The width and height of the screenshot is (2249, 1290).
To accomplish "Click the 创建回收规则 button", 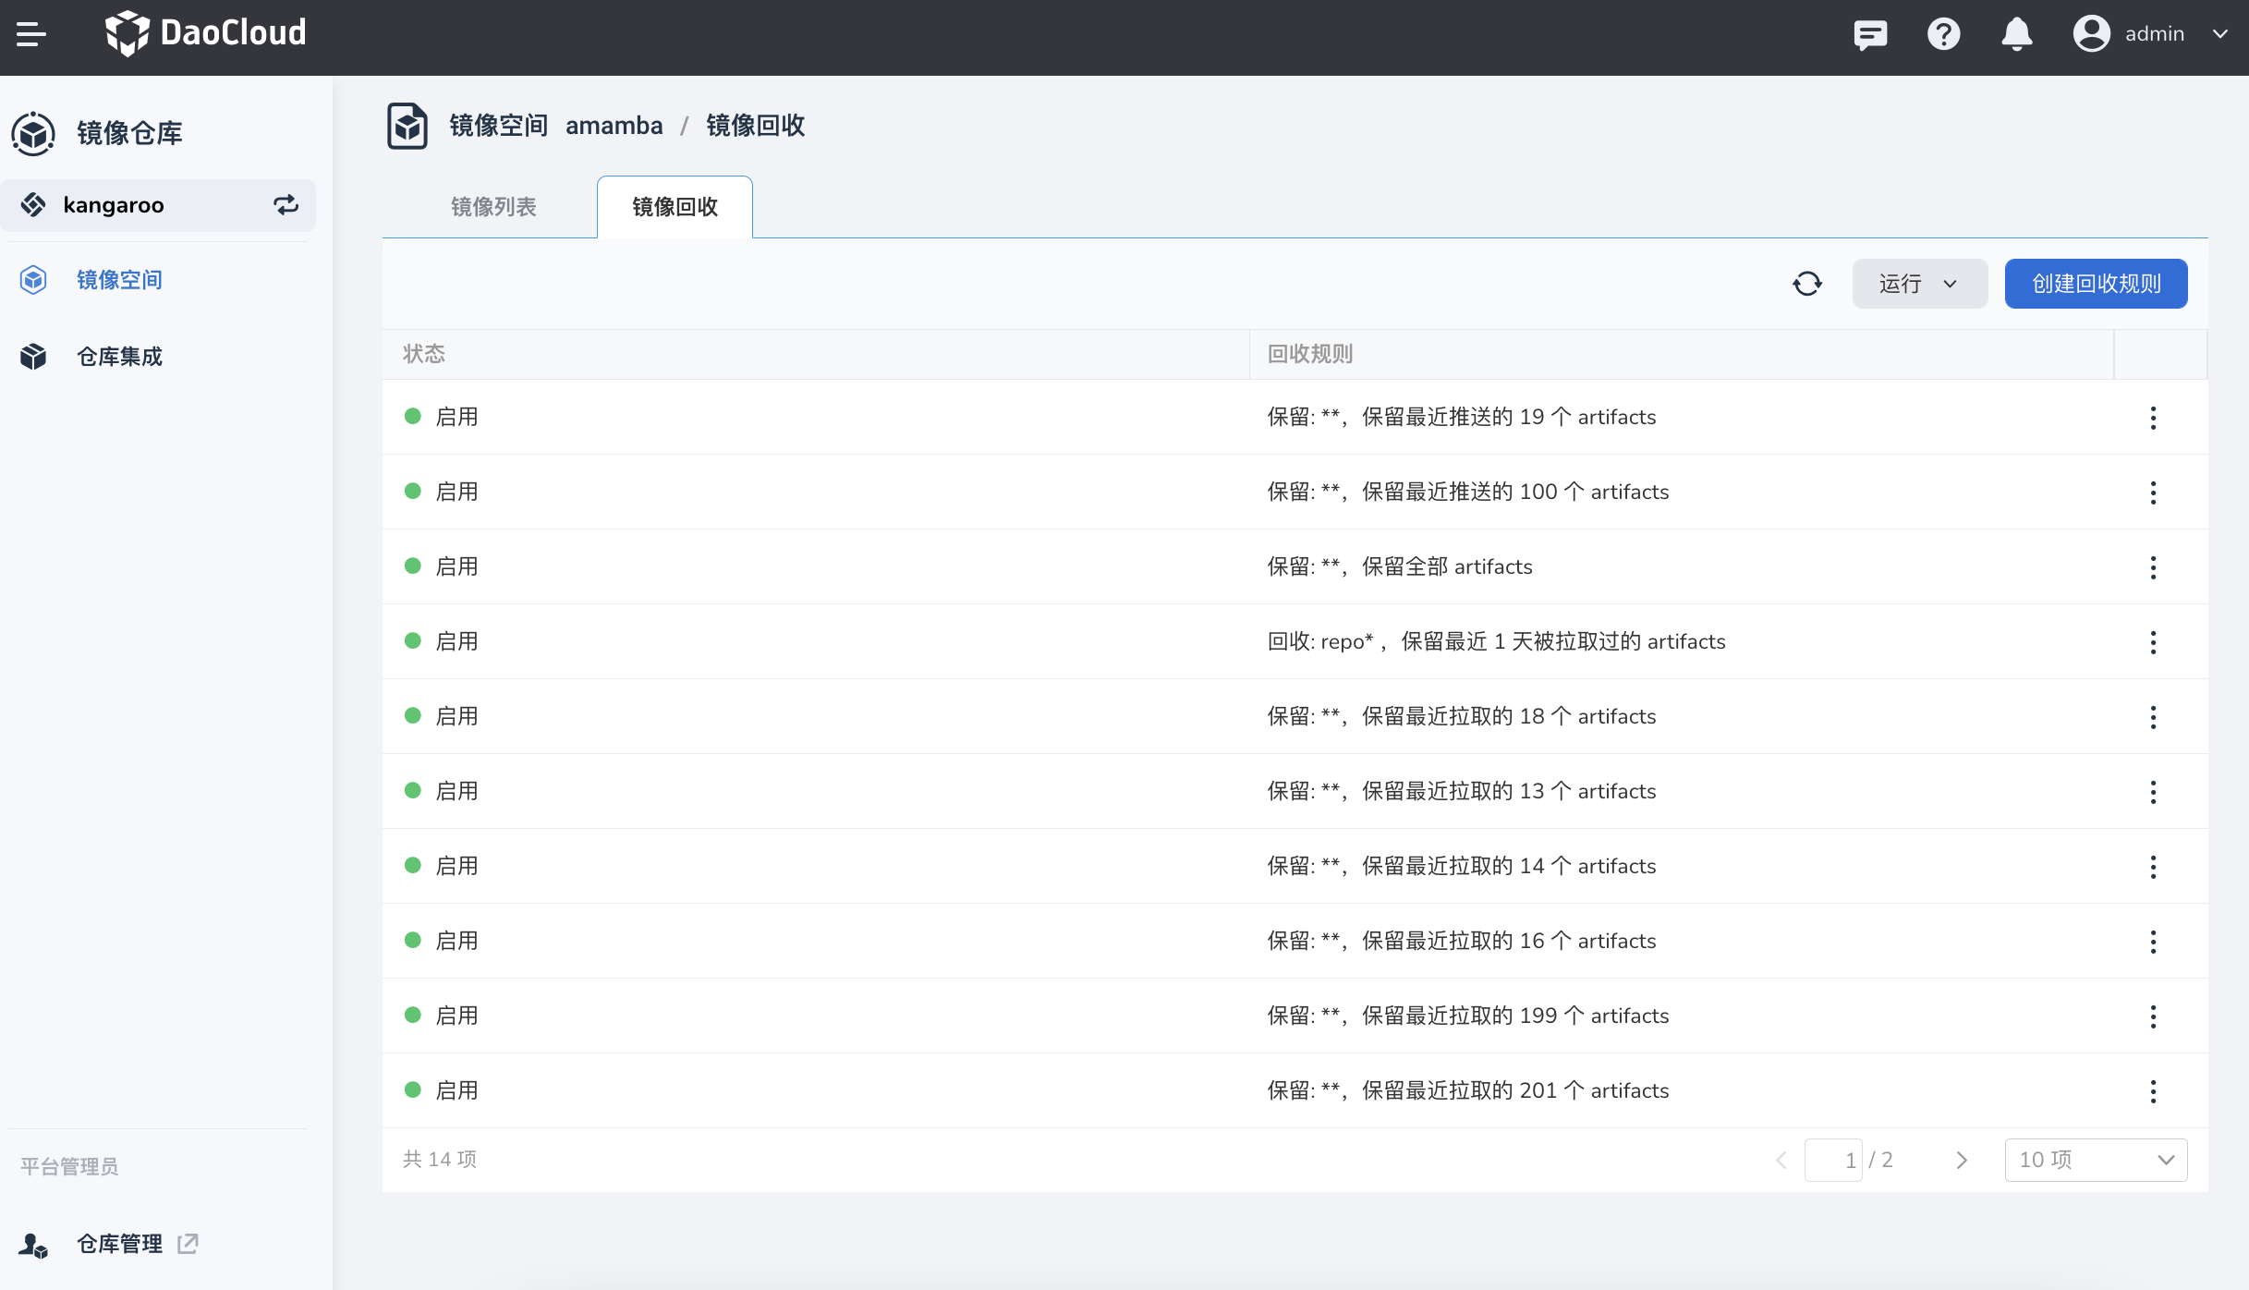I will click(x=2097, y=284).
